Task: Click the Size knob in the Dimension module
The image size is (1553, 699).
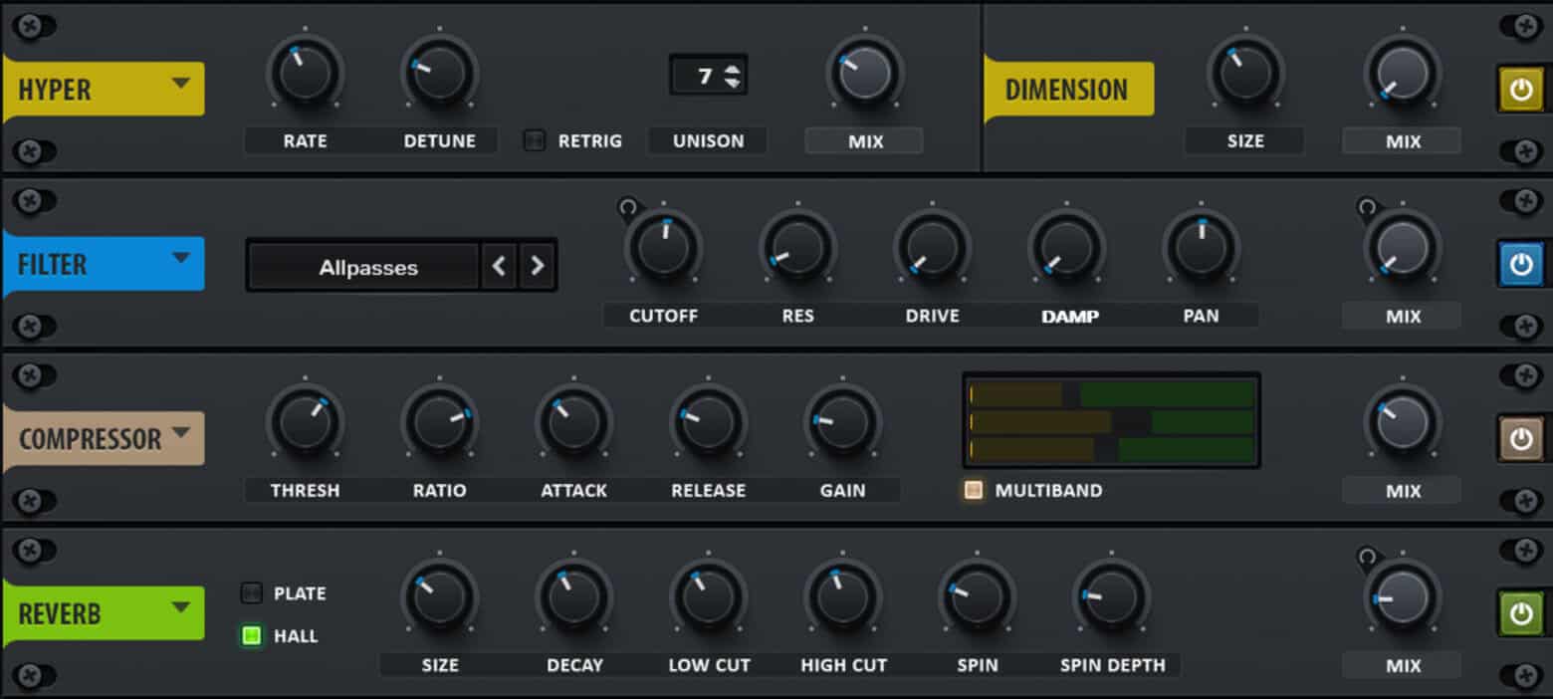Action: [1243, 72]
